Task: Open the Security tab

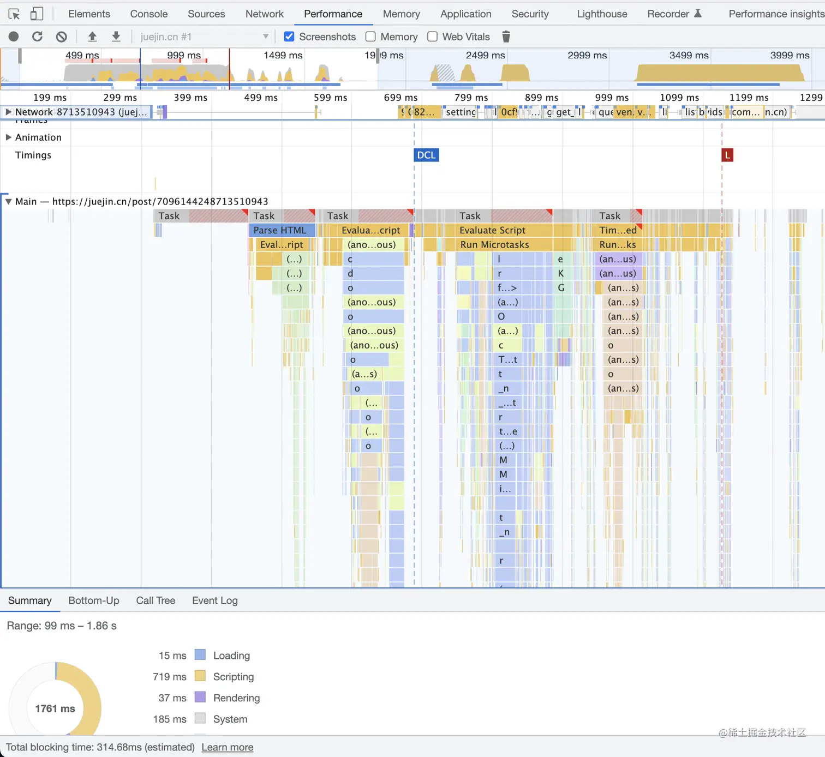Action: click(x=530, y=14)
